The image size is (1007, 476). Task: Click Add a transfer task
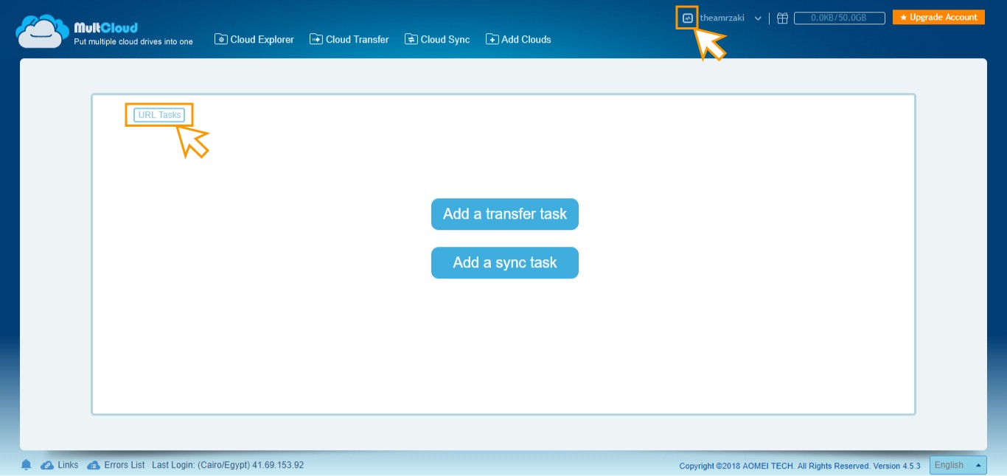[x=505, y=214]
